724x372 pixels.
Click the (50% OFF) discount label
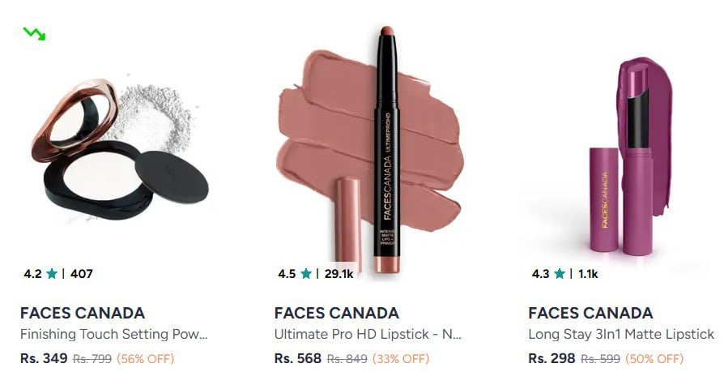(654, 358)
